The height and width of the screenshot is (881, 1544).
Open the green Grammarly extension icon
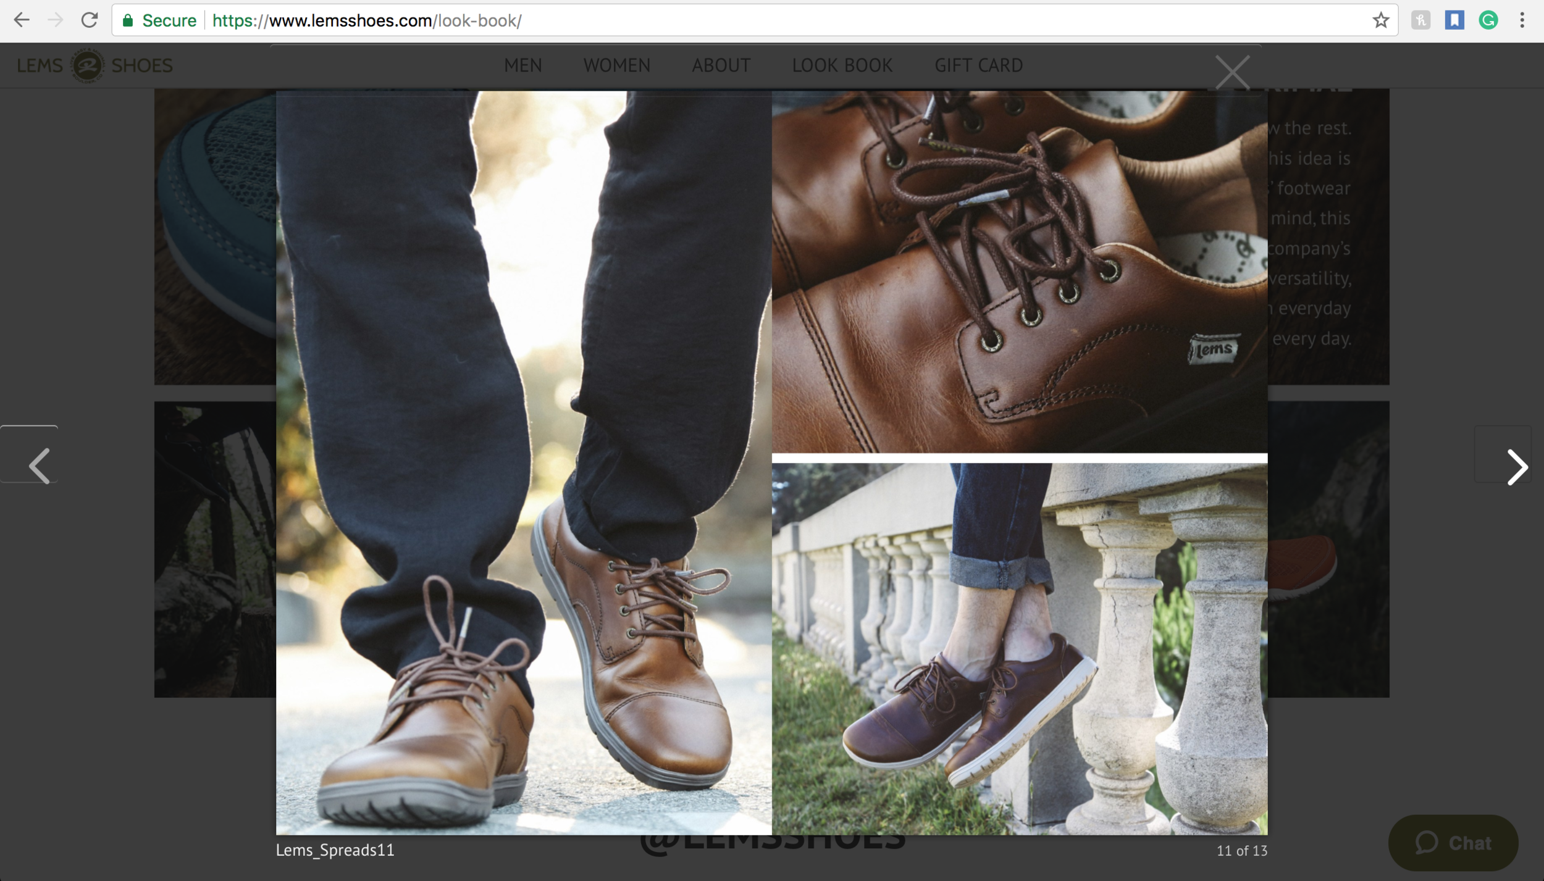[1488, 20]
